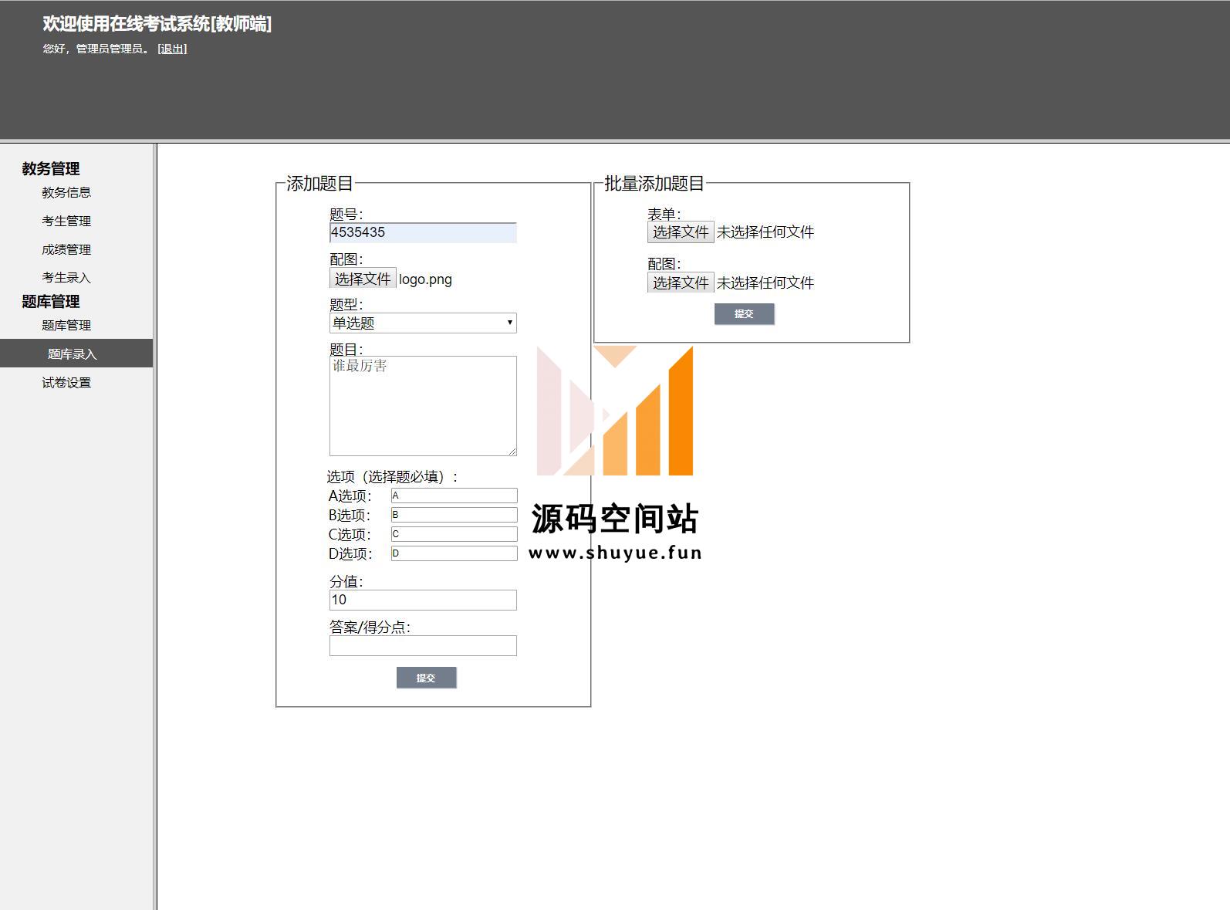
Task: Focus the C选项 input
Action: pos(454,534)
